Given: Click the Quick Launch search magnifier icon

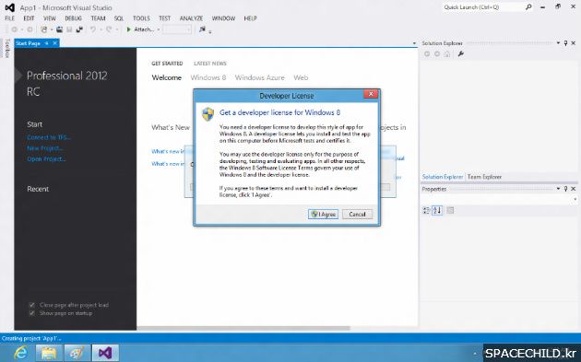Looking at the screenshot, I should 528,7.
